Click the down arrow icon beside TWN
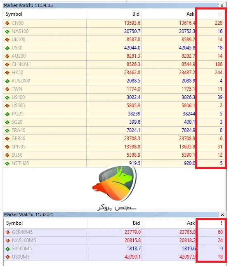 [7, 89]
